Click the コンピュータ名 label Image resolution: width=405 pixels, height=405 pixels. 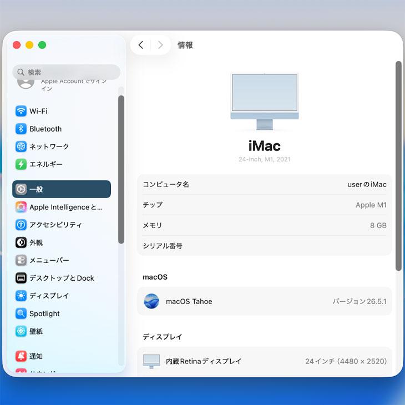coord(166,184)
